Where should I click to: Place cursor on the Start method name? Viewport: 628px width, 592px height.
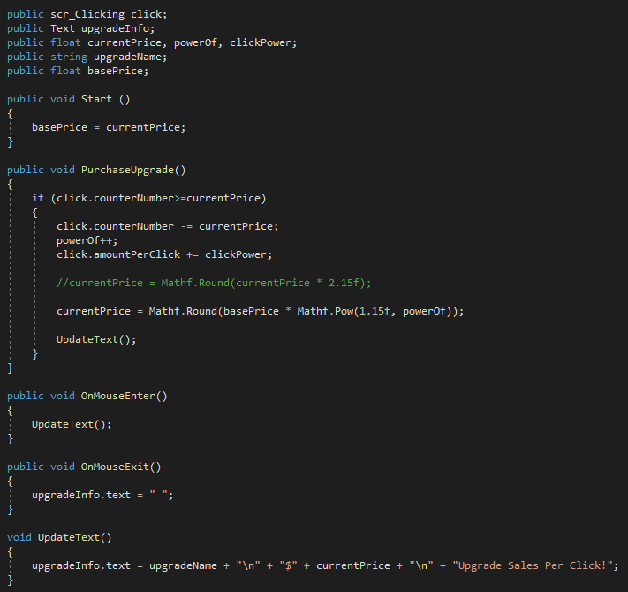point(96,99)
